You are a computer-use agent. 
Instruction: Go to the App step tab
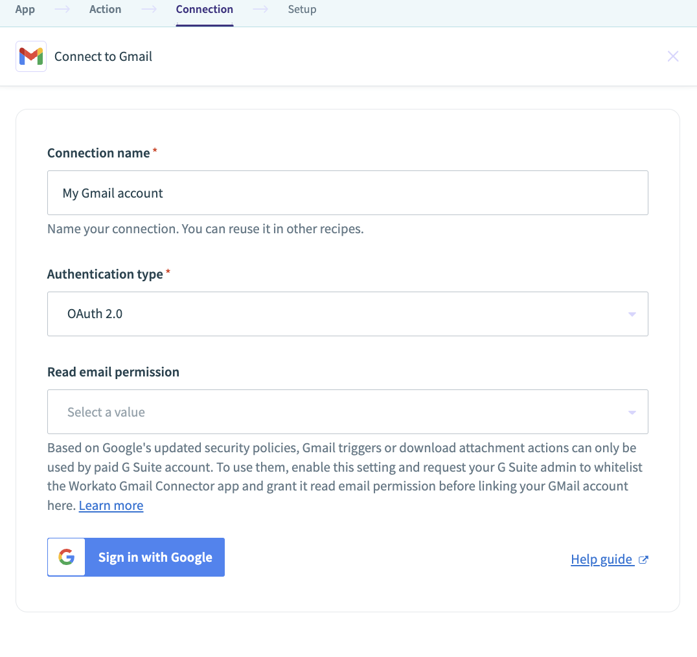[25, 9]
